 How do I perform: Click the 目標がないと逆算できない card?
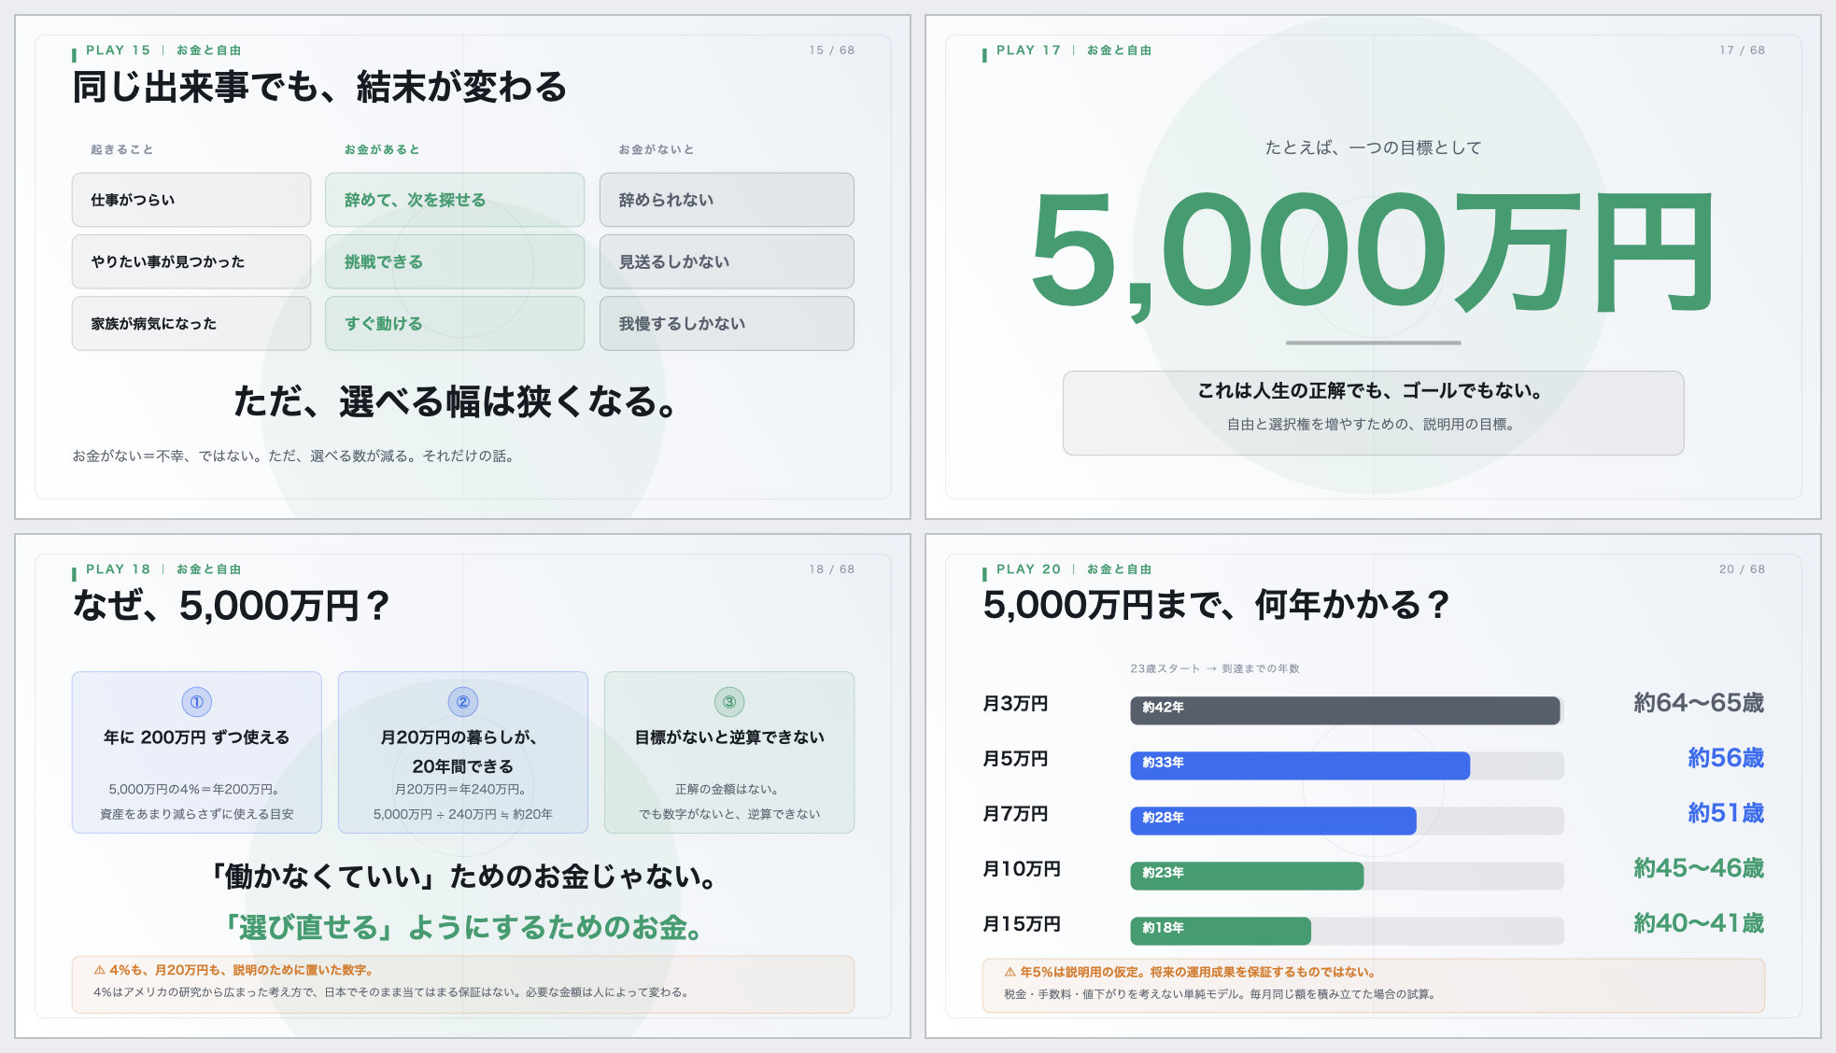[x=729, y=752]
